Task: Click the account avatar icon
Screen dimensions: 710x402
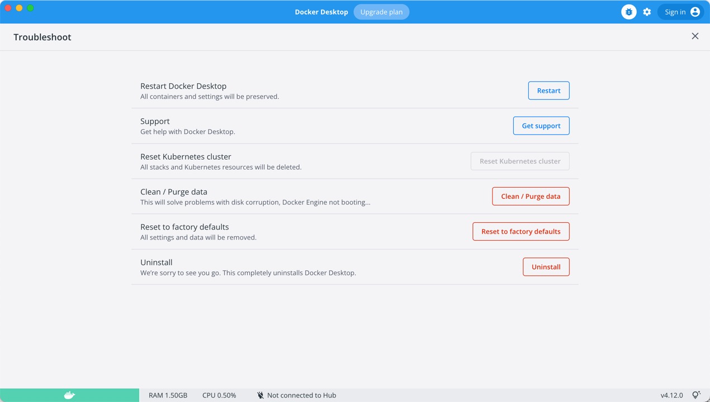Action: (695, 12)
